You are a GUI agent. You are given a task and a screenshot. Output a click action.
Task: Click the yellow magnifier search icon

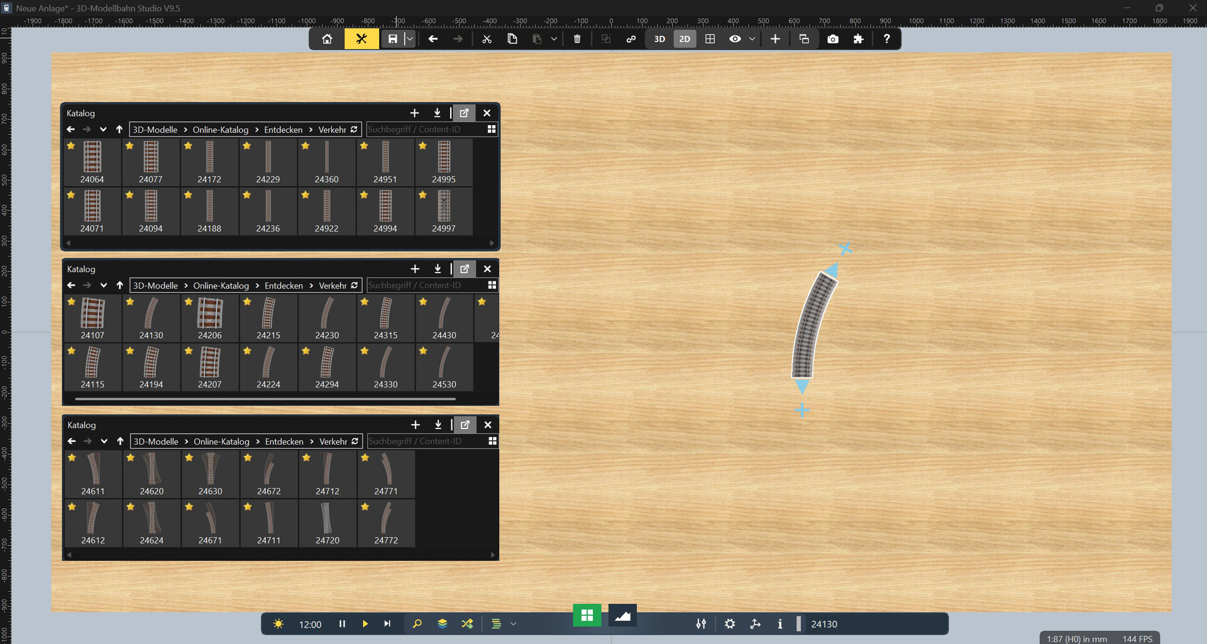[417, 624]
